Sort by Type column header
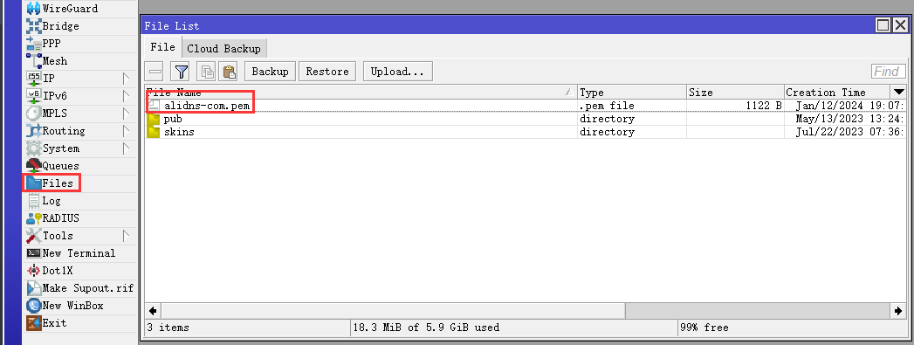The width and height of the screenshot is (914, 345). tap(632, 92)
